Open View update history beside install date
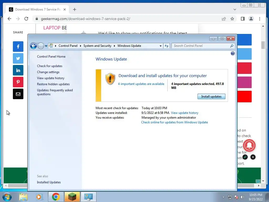This screenshot has width=269, height=202. coord(185,113)
